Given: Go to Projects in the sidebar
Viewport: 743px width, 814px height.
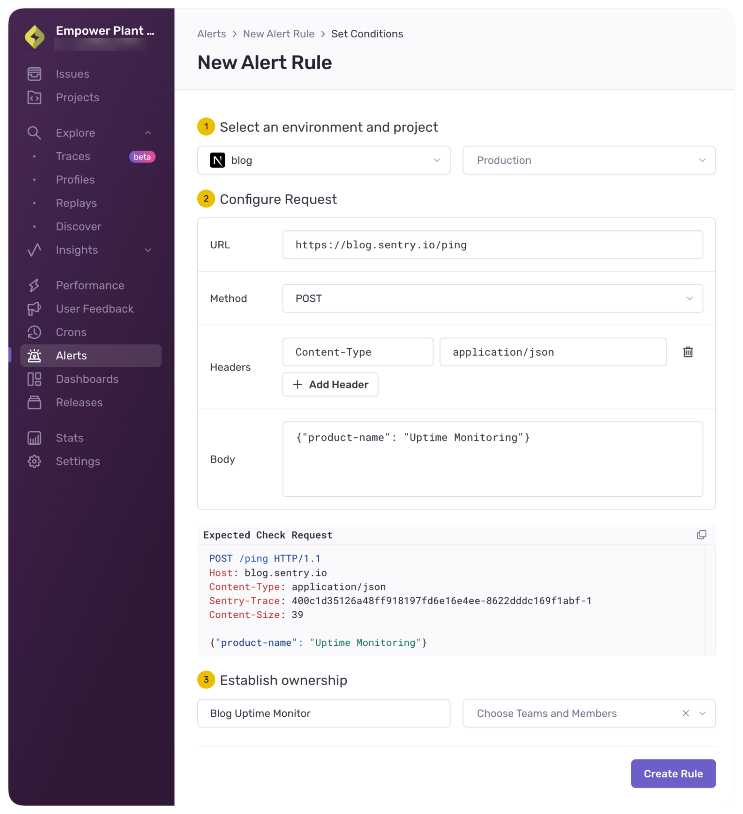Looking at the screenshot, I should (x=78, y=98).
